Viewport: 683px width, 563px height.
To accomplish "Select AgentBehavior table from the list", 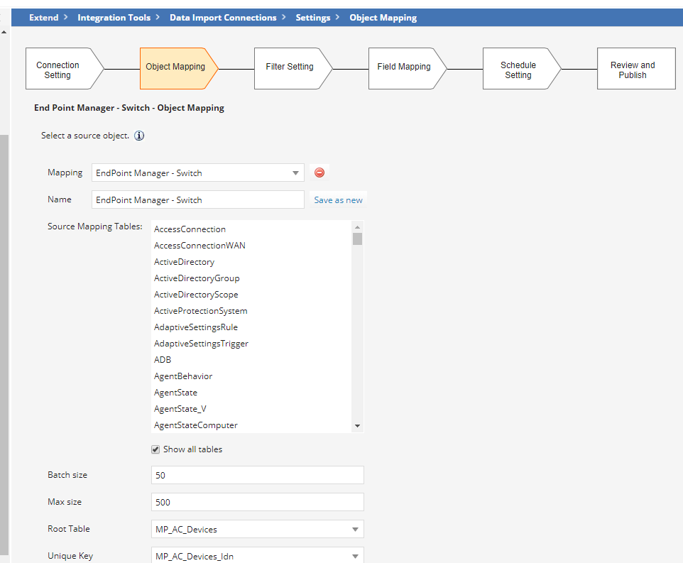I will pyautogui.click(x=183, y=376).
